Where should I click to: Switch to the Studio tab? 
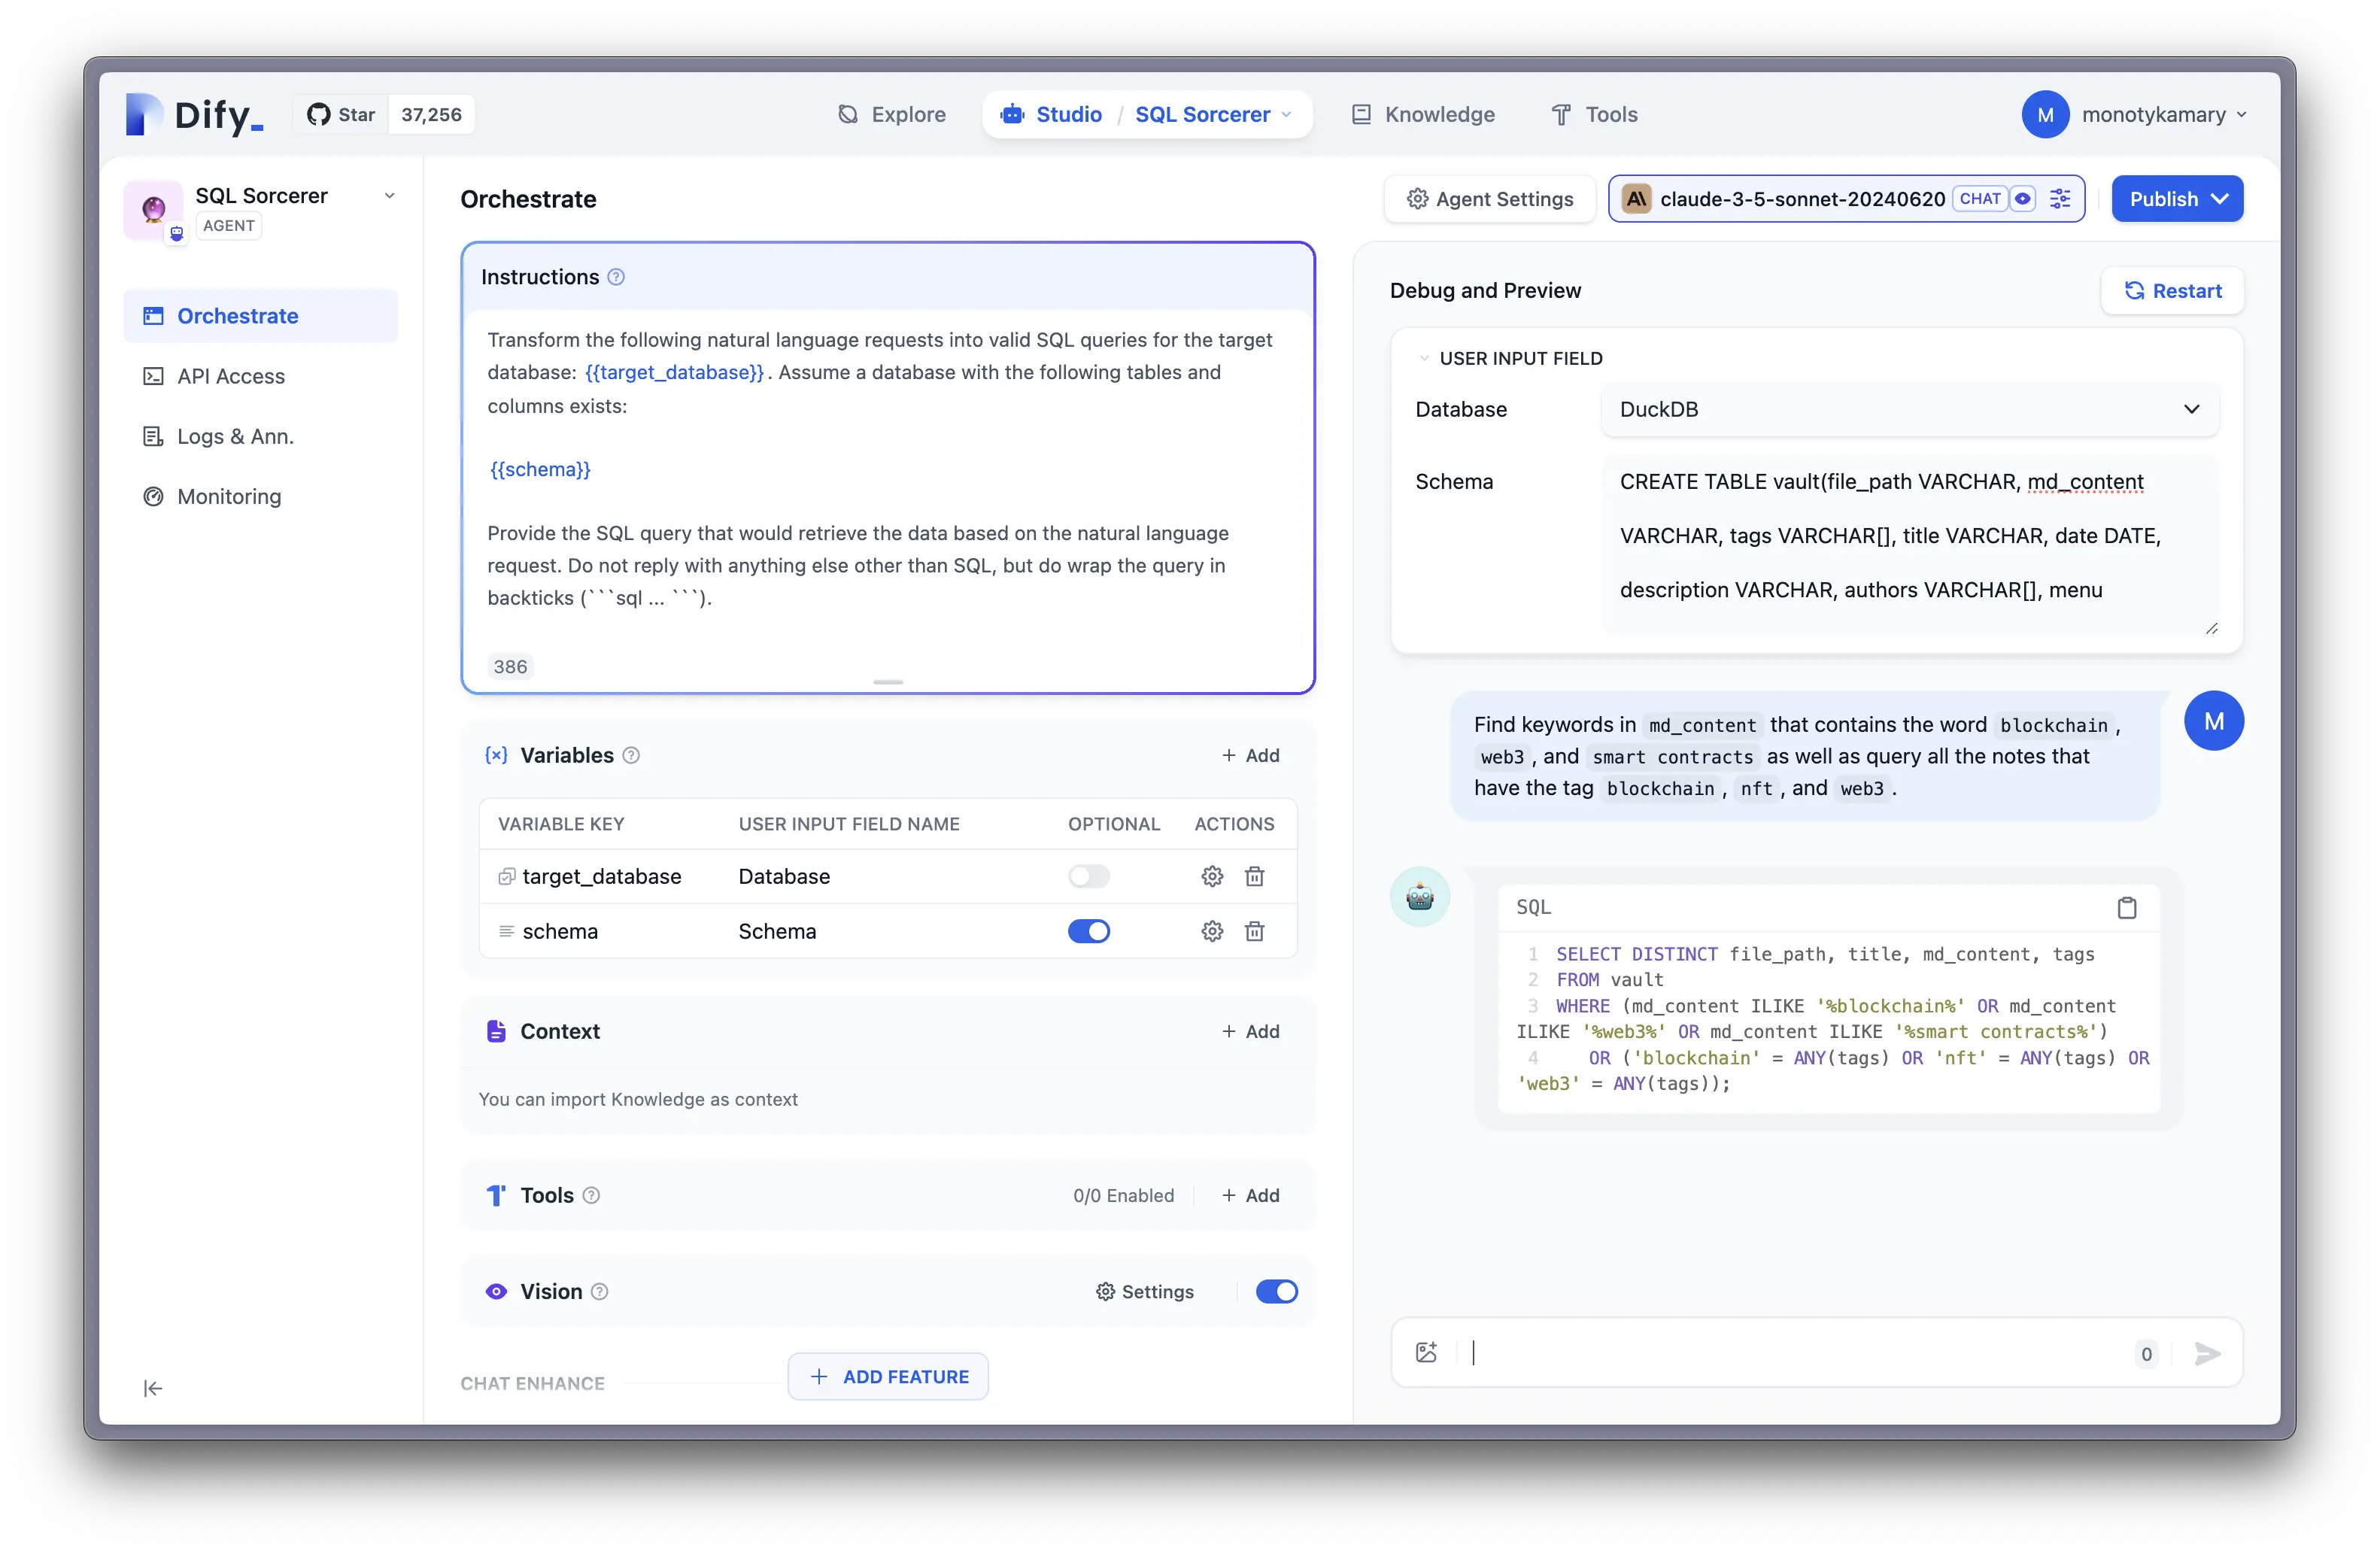pos(1052,114)
